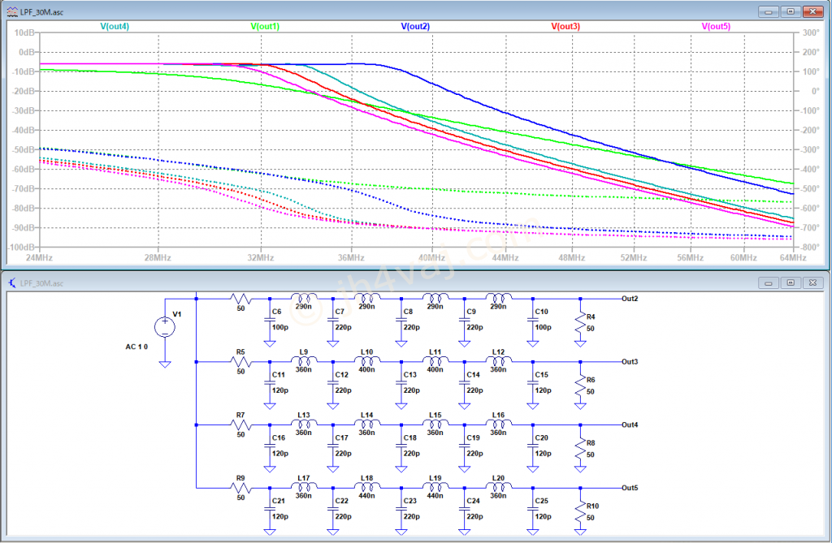
Task: Select capacitor C6 in the schematic
Action: click(x=270, y=321)
